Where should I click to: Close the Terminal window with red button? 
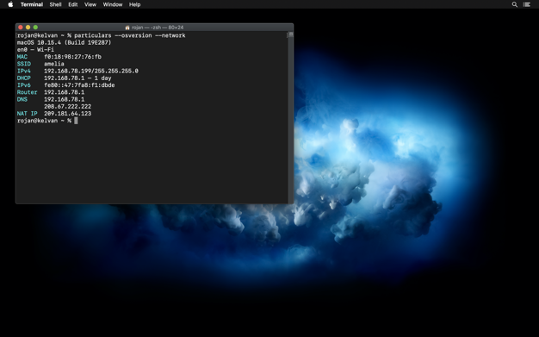(21, 28)
